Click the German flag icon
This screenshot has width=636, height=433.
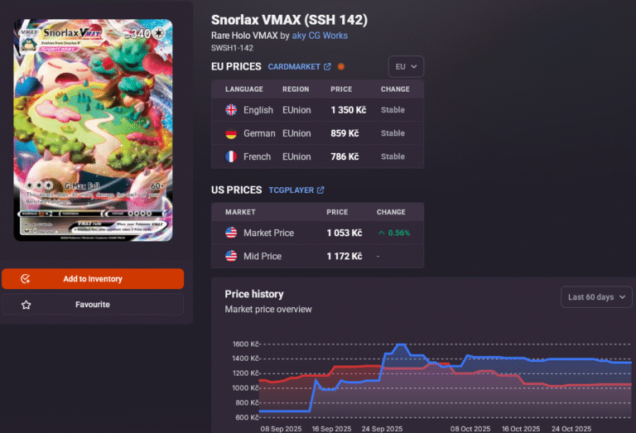(x=231, y=133)
